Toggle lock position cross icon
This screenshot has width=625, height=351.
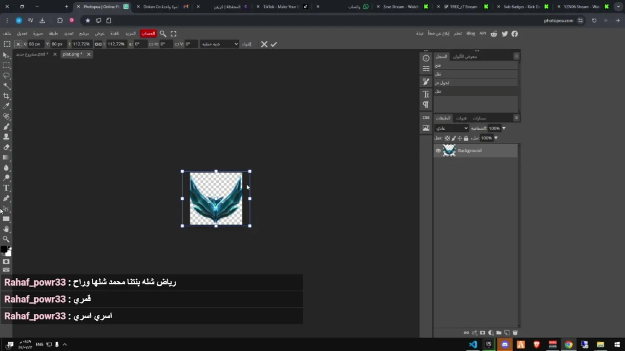point(459,138)
